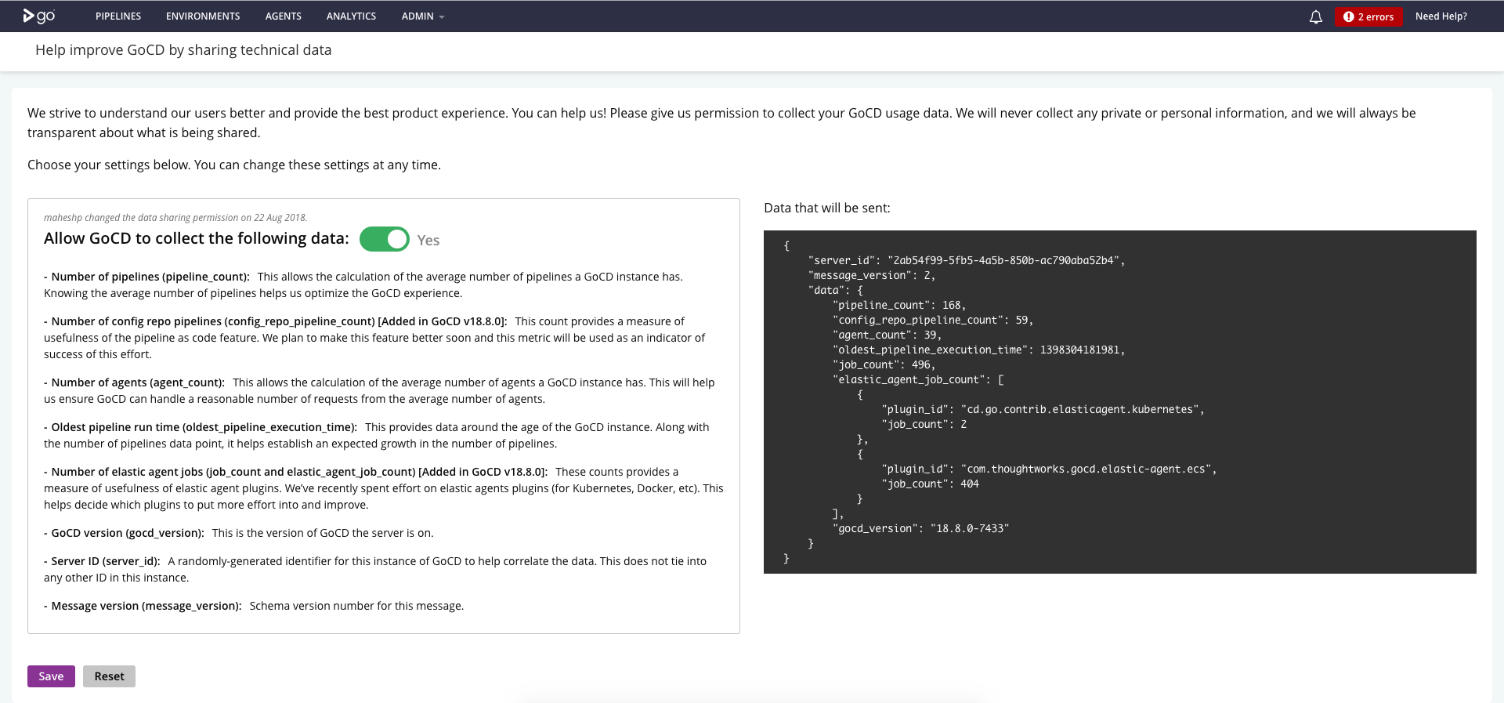
Task: Save the data sharing settings
Action: coord(51,676)
